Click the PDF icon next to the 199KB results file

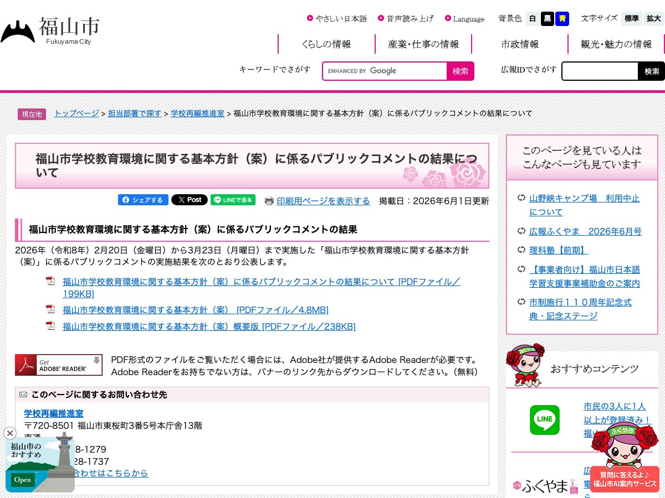tap(50, 281)
